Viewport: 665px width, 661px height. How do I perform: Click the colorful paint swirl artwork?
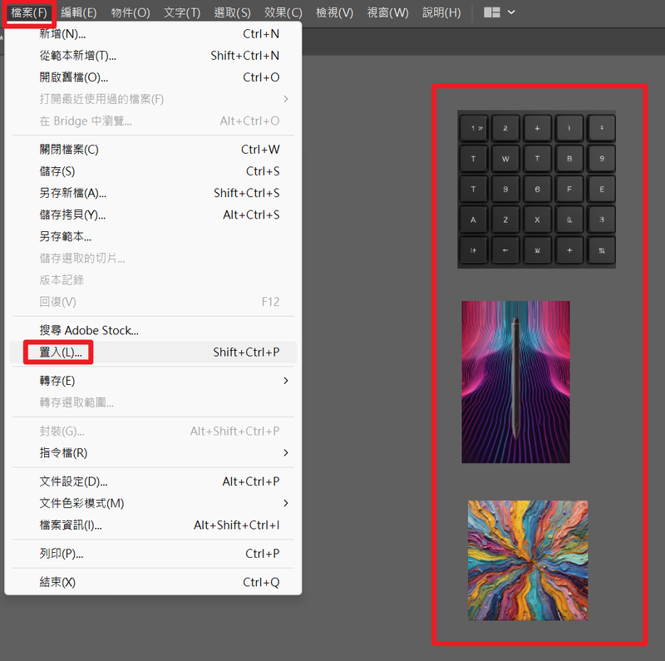[527, 560]
